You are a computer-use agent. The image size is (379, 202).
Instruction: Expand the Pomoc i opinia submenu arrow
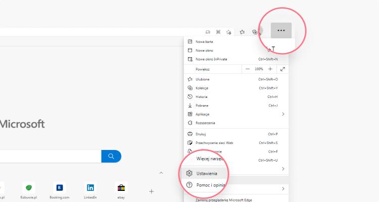click(283, 189)
